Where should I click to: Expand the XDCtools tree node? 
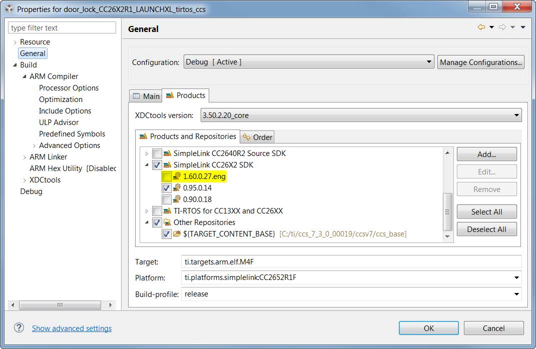25,180
